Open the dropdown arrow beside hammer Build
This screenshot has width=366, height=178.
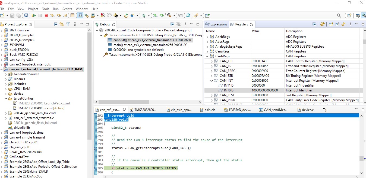click(175, 16)
